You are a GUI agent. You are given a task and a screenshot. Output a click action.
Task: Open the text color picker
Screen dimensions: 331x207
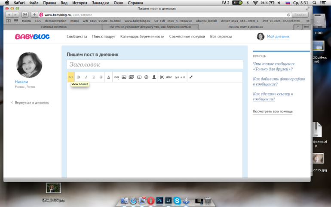pyautogui.click(x=109, y=77)
